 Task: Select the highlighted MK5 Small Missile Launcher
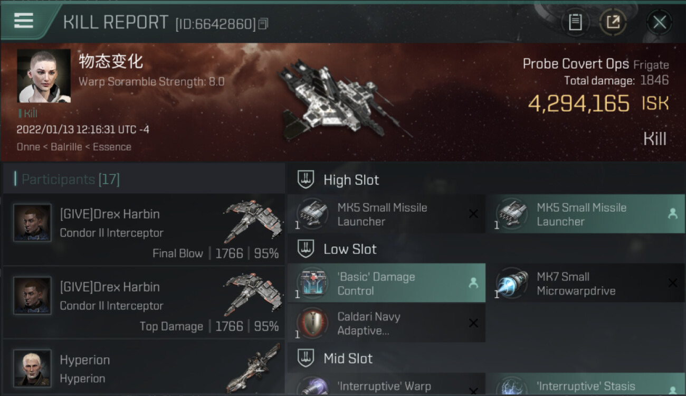tap(586, 214)
